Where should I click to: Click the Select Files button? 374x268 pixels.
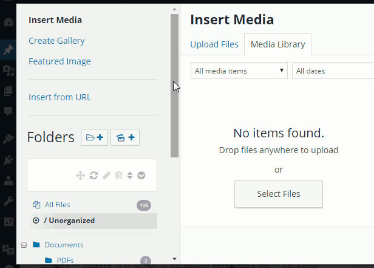(x=278, y=194)
